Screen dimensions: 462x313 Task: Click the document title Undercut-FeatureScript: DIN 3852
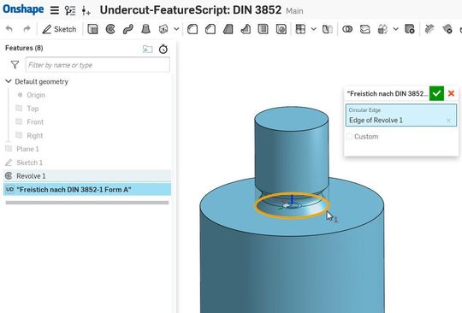(x=191, y=10)
